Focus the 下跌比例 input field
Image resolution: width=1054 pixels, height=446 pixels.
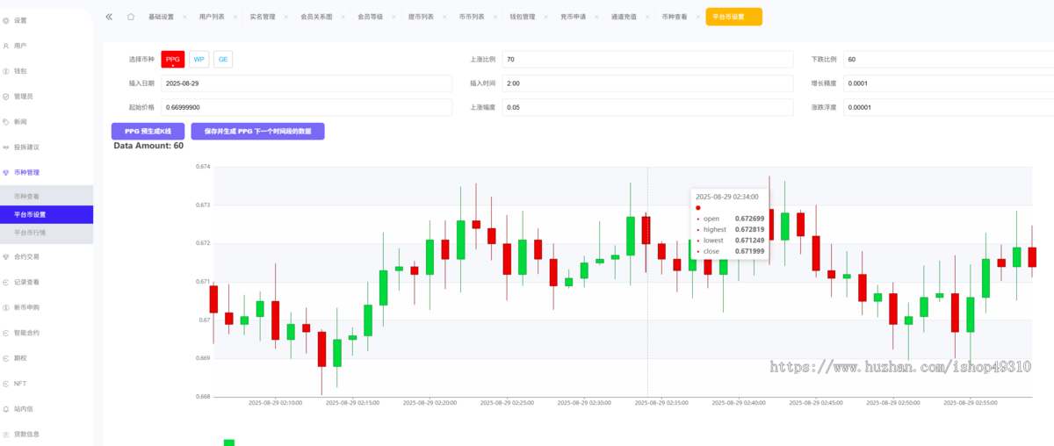[x=948, y=59]
